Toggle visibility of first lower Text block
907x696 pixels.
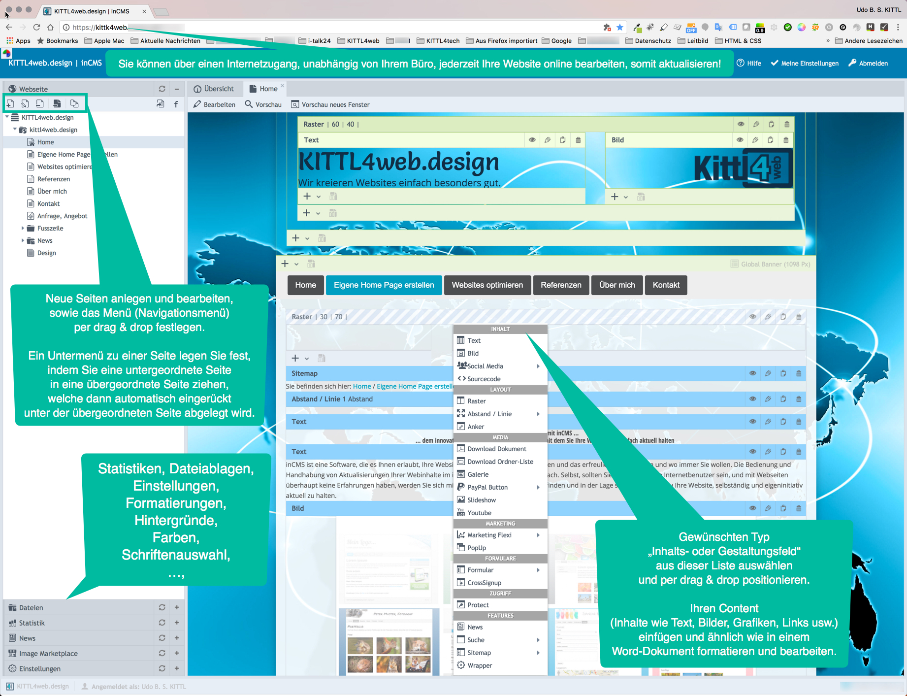[753, 422]
